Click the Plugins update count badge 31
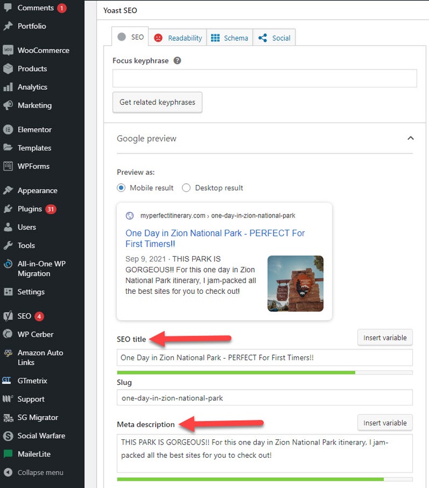The height and width of the screenshot is (488, 429). 51,209
